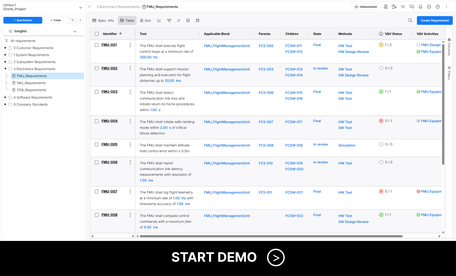Switch to the Doc view tab
Image resolution: width=456 pixels, height=276 pixels.
click(146, 20)
